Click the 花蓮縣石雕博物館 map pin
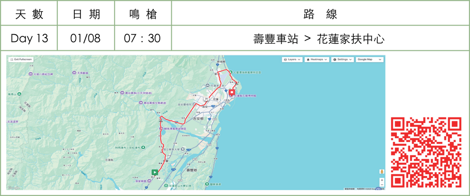Image resolution: width=470 pixels, height=196 pixels. point(232,96)
